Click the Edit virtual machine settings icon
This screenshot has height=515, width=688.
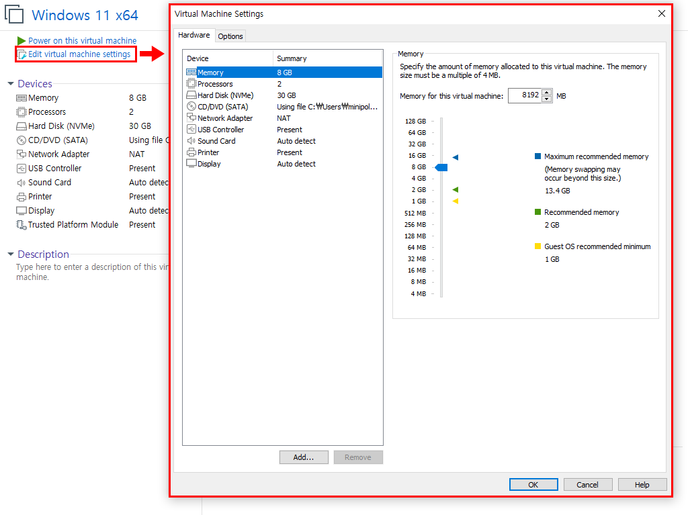[21, 54]
